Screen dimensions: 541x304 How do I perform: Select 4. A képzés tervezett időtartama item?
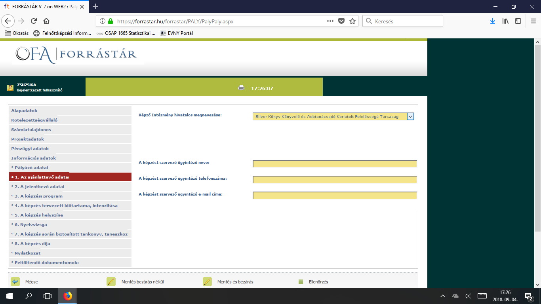tap(70, 205)
